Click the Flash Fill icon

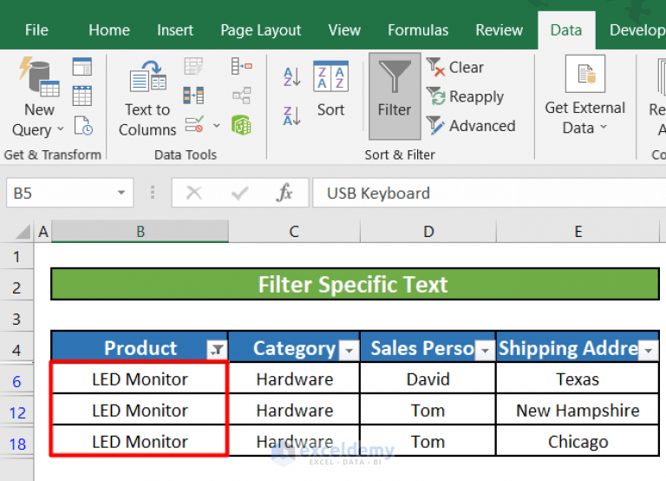[x=193, y=67]
